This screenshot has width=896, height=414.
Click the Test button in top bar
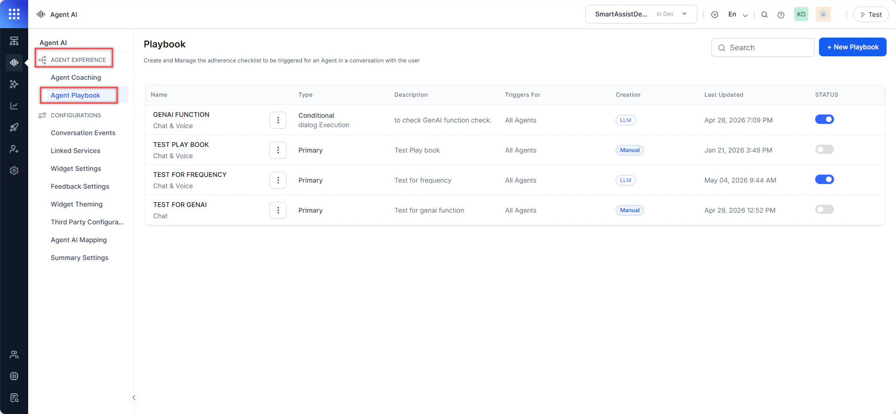tap(871, 15)
